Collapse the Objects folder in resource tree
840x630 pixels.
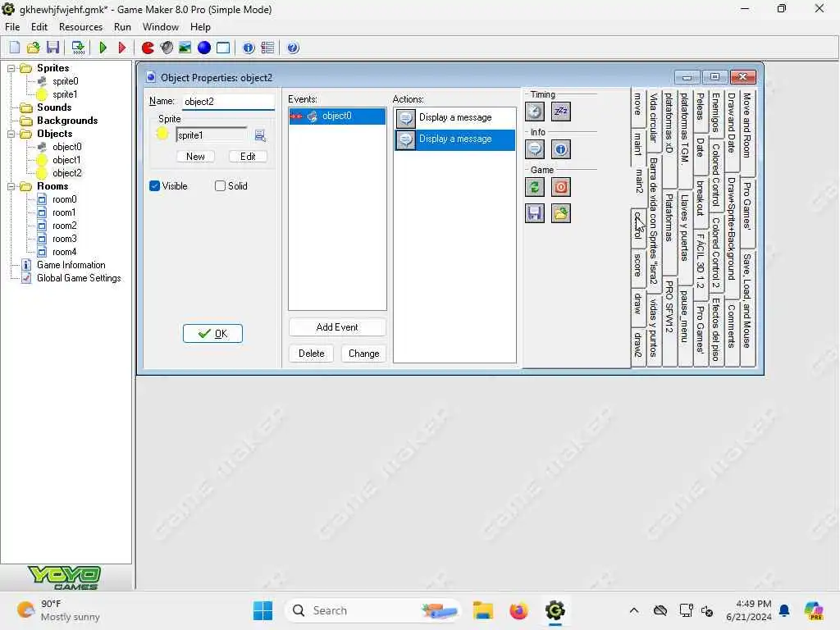(x=11, y=134)
